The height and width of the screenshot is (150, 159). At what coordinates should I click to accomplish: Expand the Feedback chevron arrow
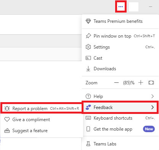(x=153, y=107)
